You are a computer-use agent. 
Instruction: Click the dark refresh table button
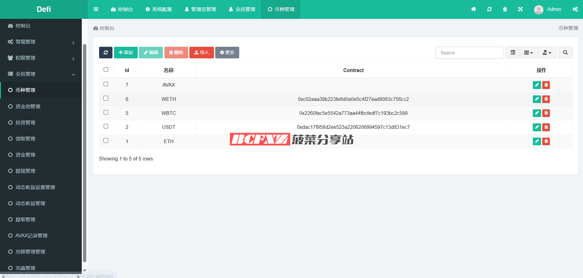106,53
